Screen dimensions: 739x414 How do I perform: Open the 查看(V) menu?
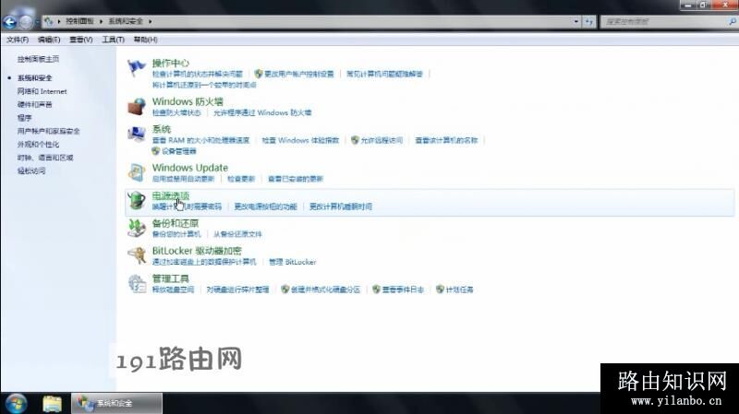[81, 40]
